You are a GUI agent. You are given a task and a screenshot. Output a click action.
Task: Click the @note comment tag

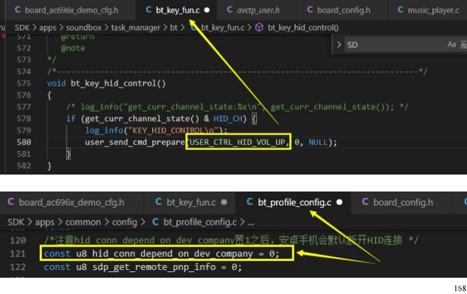click(73, 48)
